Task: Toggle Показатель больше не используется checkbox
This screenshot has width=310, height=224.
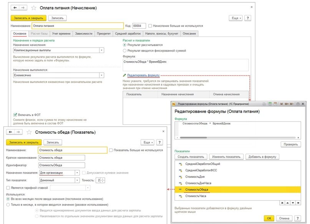Action: (111, 150)
